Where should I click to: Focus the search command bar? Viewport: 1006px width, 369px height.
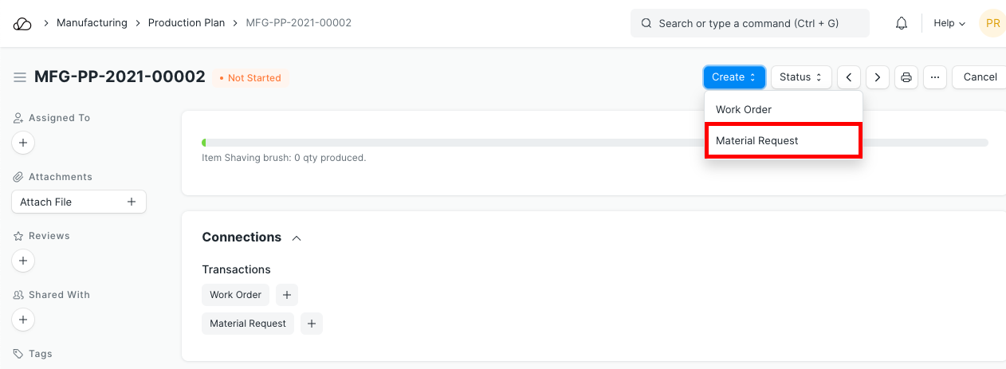[x=749, y=24]
